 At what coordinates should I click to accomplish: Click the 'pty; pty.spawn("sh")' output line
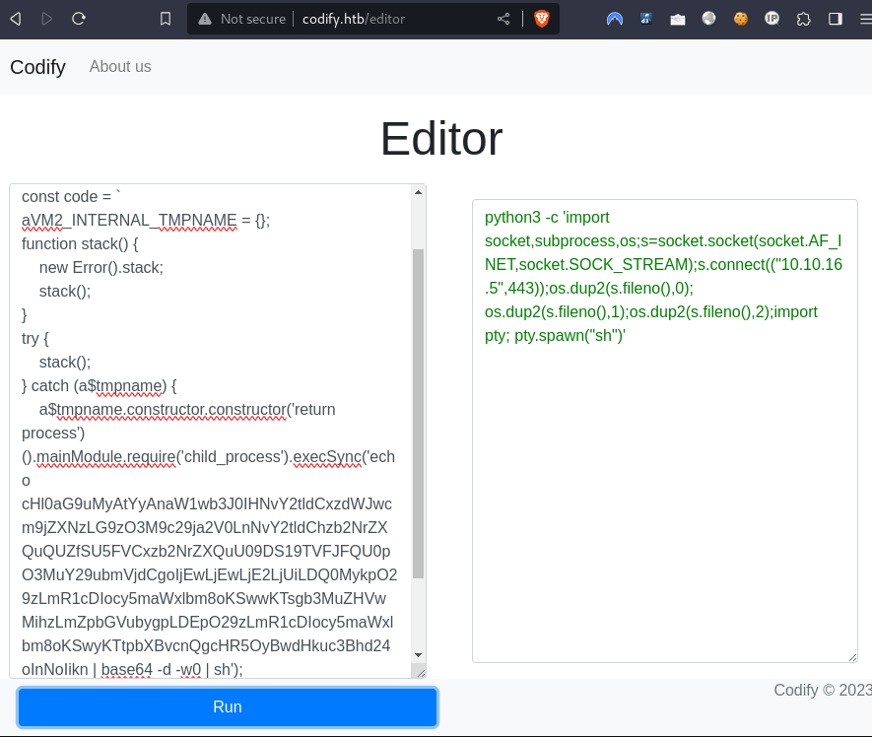[x=555, y=335]
